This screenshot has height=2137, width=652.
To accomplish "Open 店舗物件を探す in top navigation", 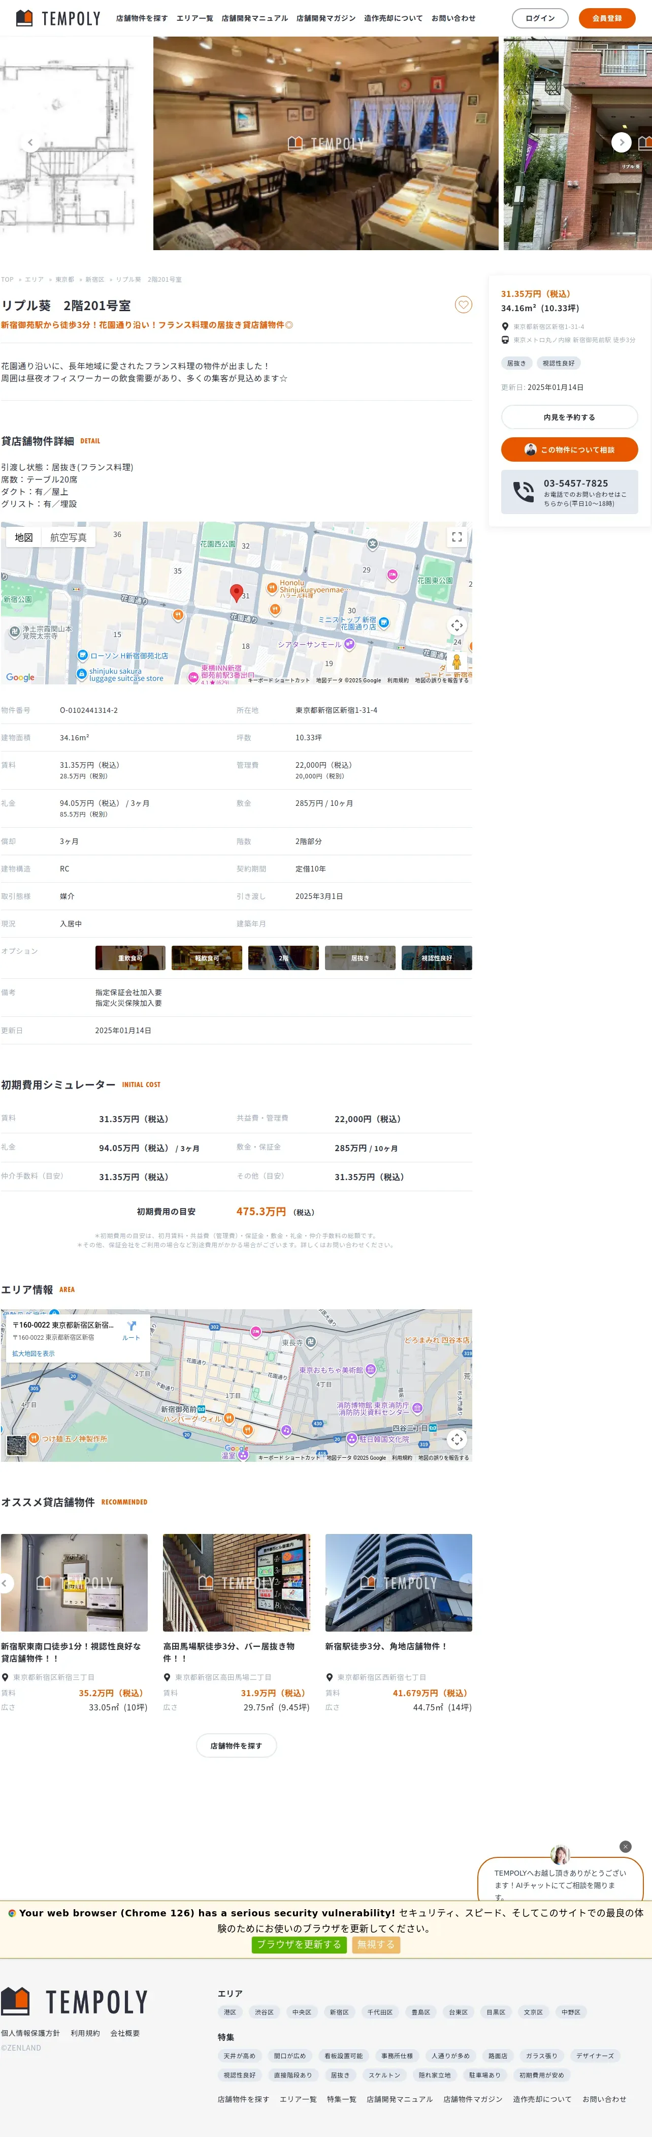I will point(142,18).
